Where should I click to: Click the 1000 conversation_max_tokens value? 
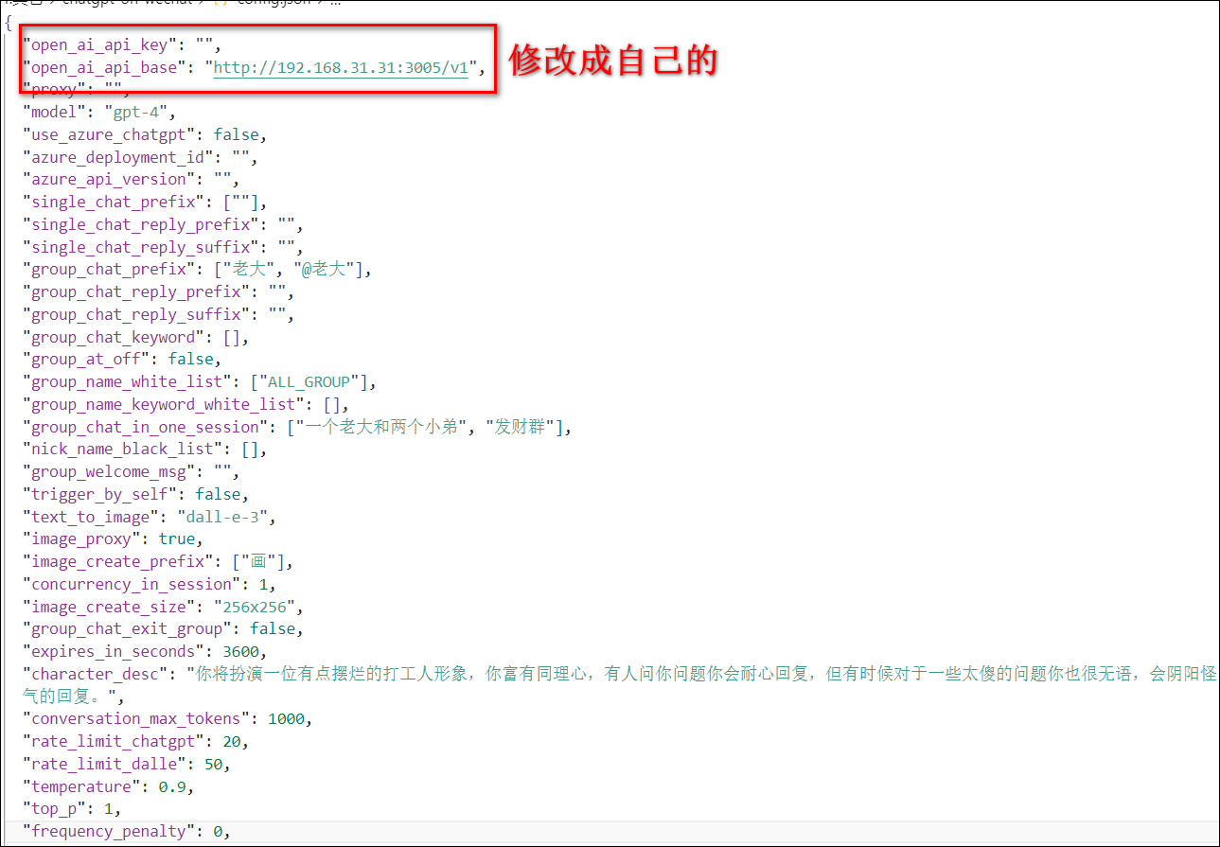coord(287,719)
